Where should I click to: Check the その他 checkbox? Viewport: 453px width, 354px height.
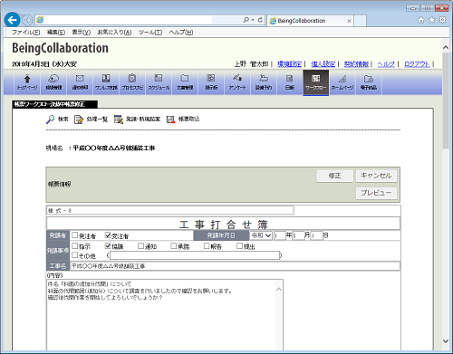75,255
